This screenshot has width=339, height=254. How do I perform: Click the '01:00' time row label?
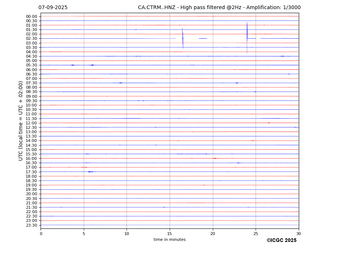coord(31,26)
